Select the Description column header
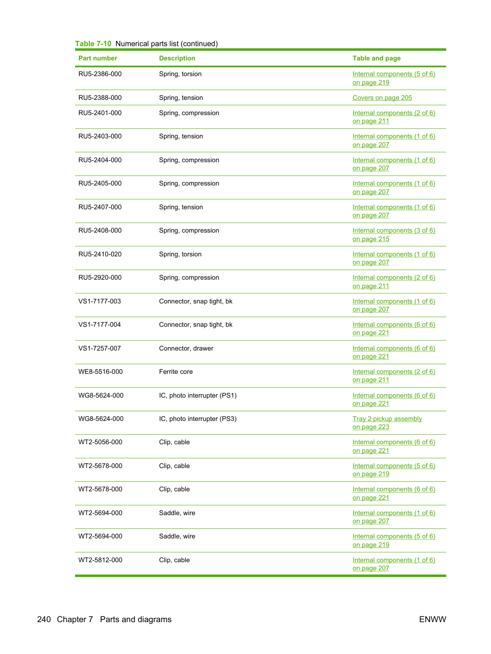This screenshot has height=654, width=491. click(x=177, y=58)
